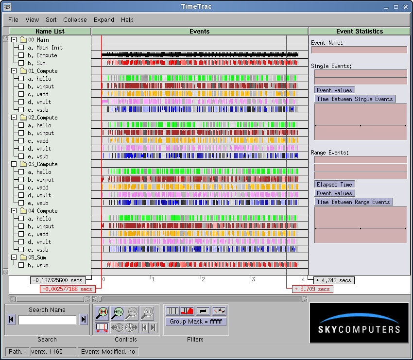The image size is (413, 360).
Task: Open the Sort menu
Action: pyautogui.click(x=51, y=20)
